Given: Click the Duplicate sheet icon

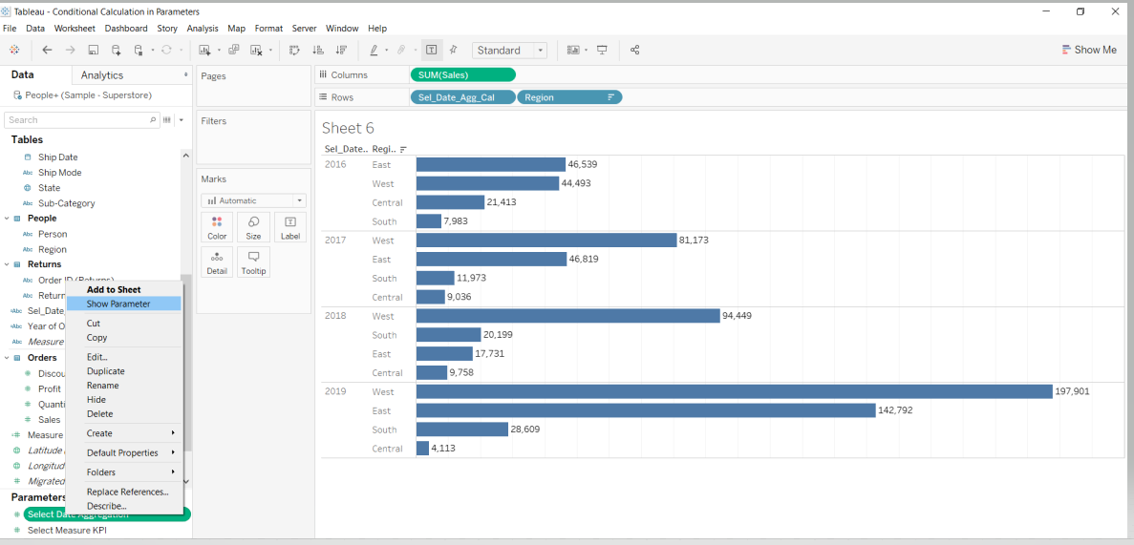Looking at the screenshot, I should (234, 50).
